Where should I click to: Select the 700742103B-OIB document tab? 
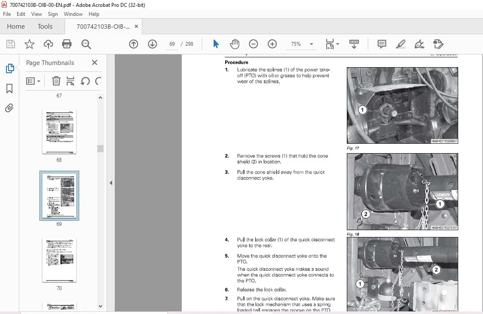point(103,27)
